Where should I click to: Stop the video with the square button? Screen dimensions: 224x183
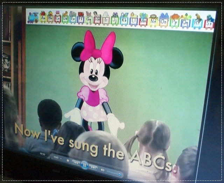pyautogui.click(x=68, y=161)
